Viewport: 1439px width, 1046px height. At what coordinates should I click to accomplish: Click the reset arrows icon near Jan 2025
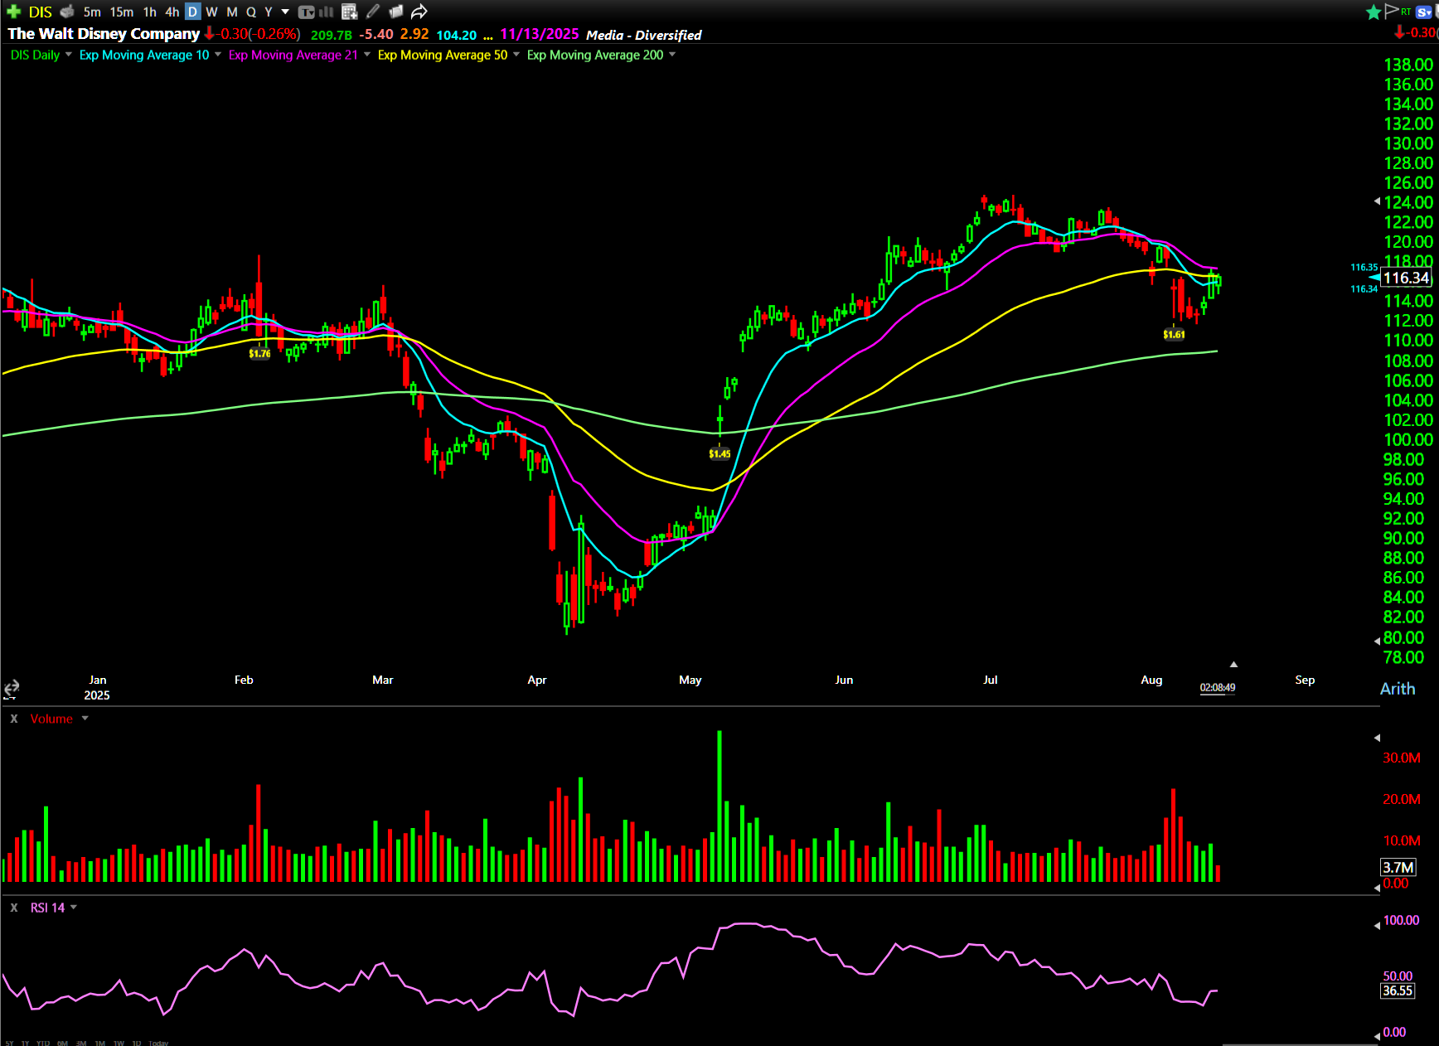(x=12, y=689)
